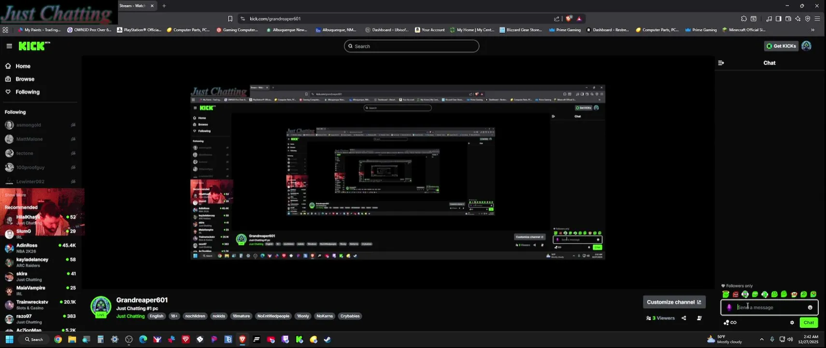
Task: Open Lcwinter092's channel from Following
Action: click(41, 182)
